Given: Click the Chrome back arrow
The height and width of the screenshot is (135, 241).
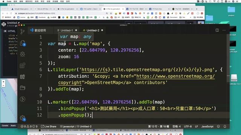Looking at the screenshot, I should (x=3, y=13).
